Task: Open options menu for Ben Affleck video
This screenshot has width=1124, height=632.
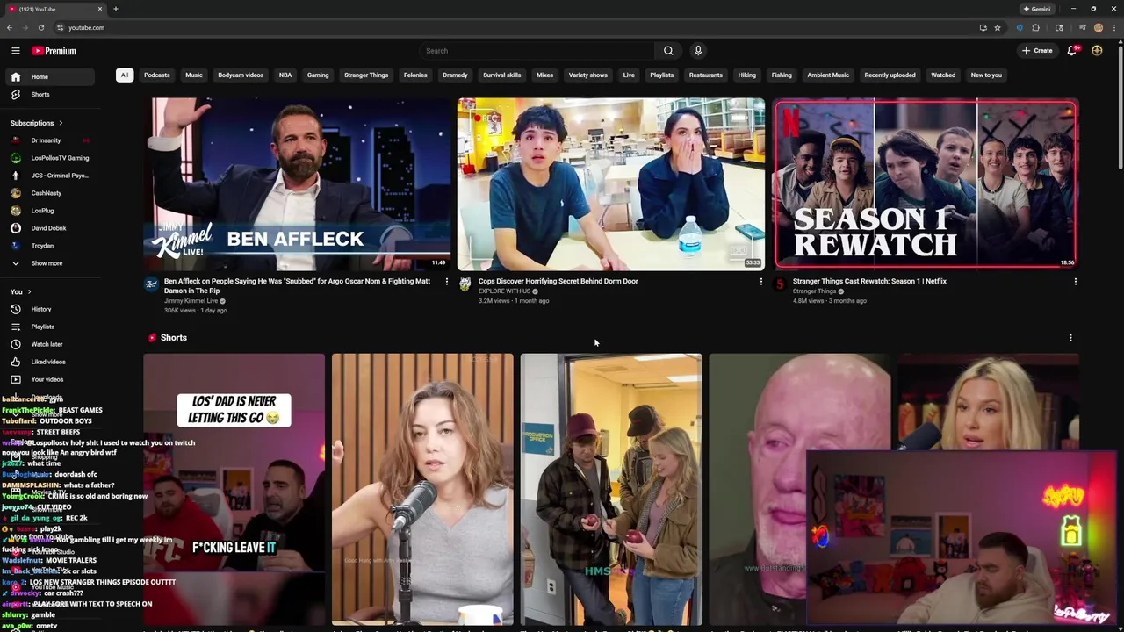Action: [447, 282]
